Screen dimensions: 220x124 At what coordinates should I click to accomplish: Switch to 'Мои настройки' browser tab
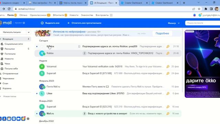click(42, 3)
